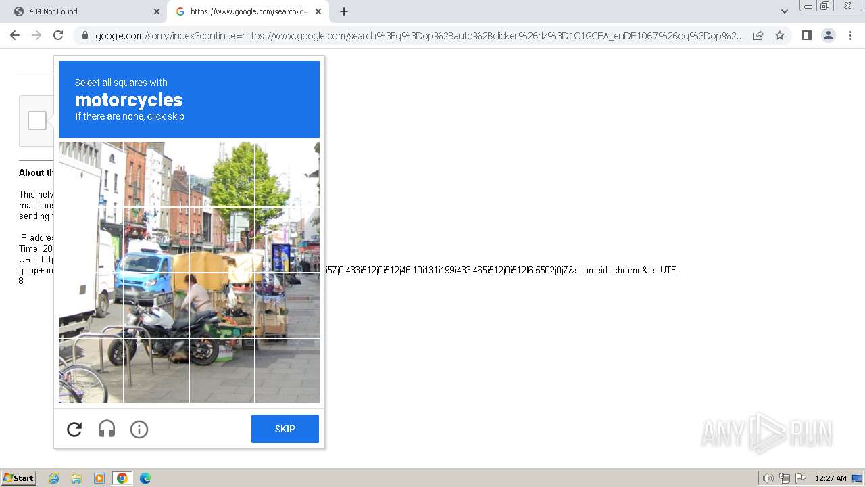Open the network tray icon
Viewport: 865px width, 487px height.
785,478
